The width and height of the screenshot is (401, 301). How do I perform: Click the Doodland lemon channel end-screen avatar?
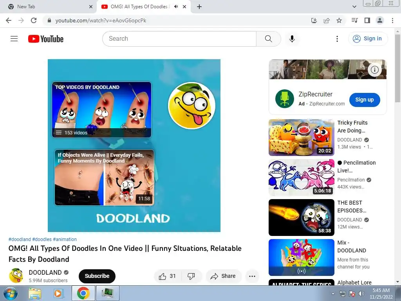[191, 105]
